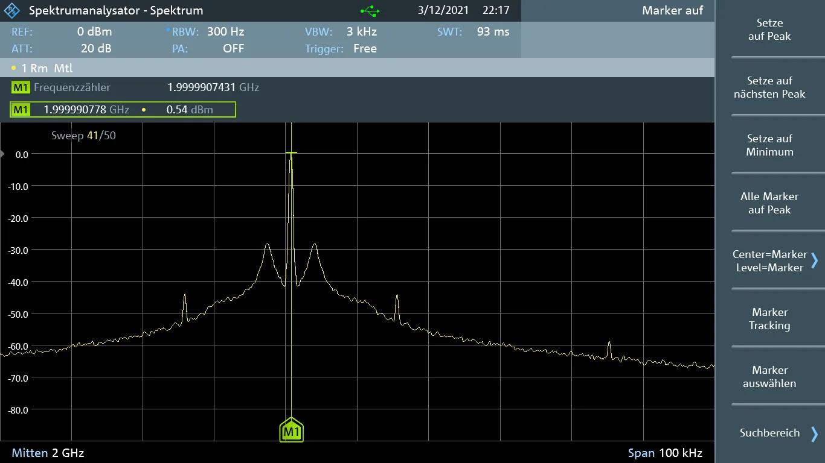The height and width of the screenshot is (463, 825).
Task: Click the reference level arrow at 0.0
Action: click(2, 154)
